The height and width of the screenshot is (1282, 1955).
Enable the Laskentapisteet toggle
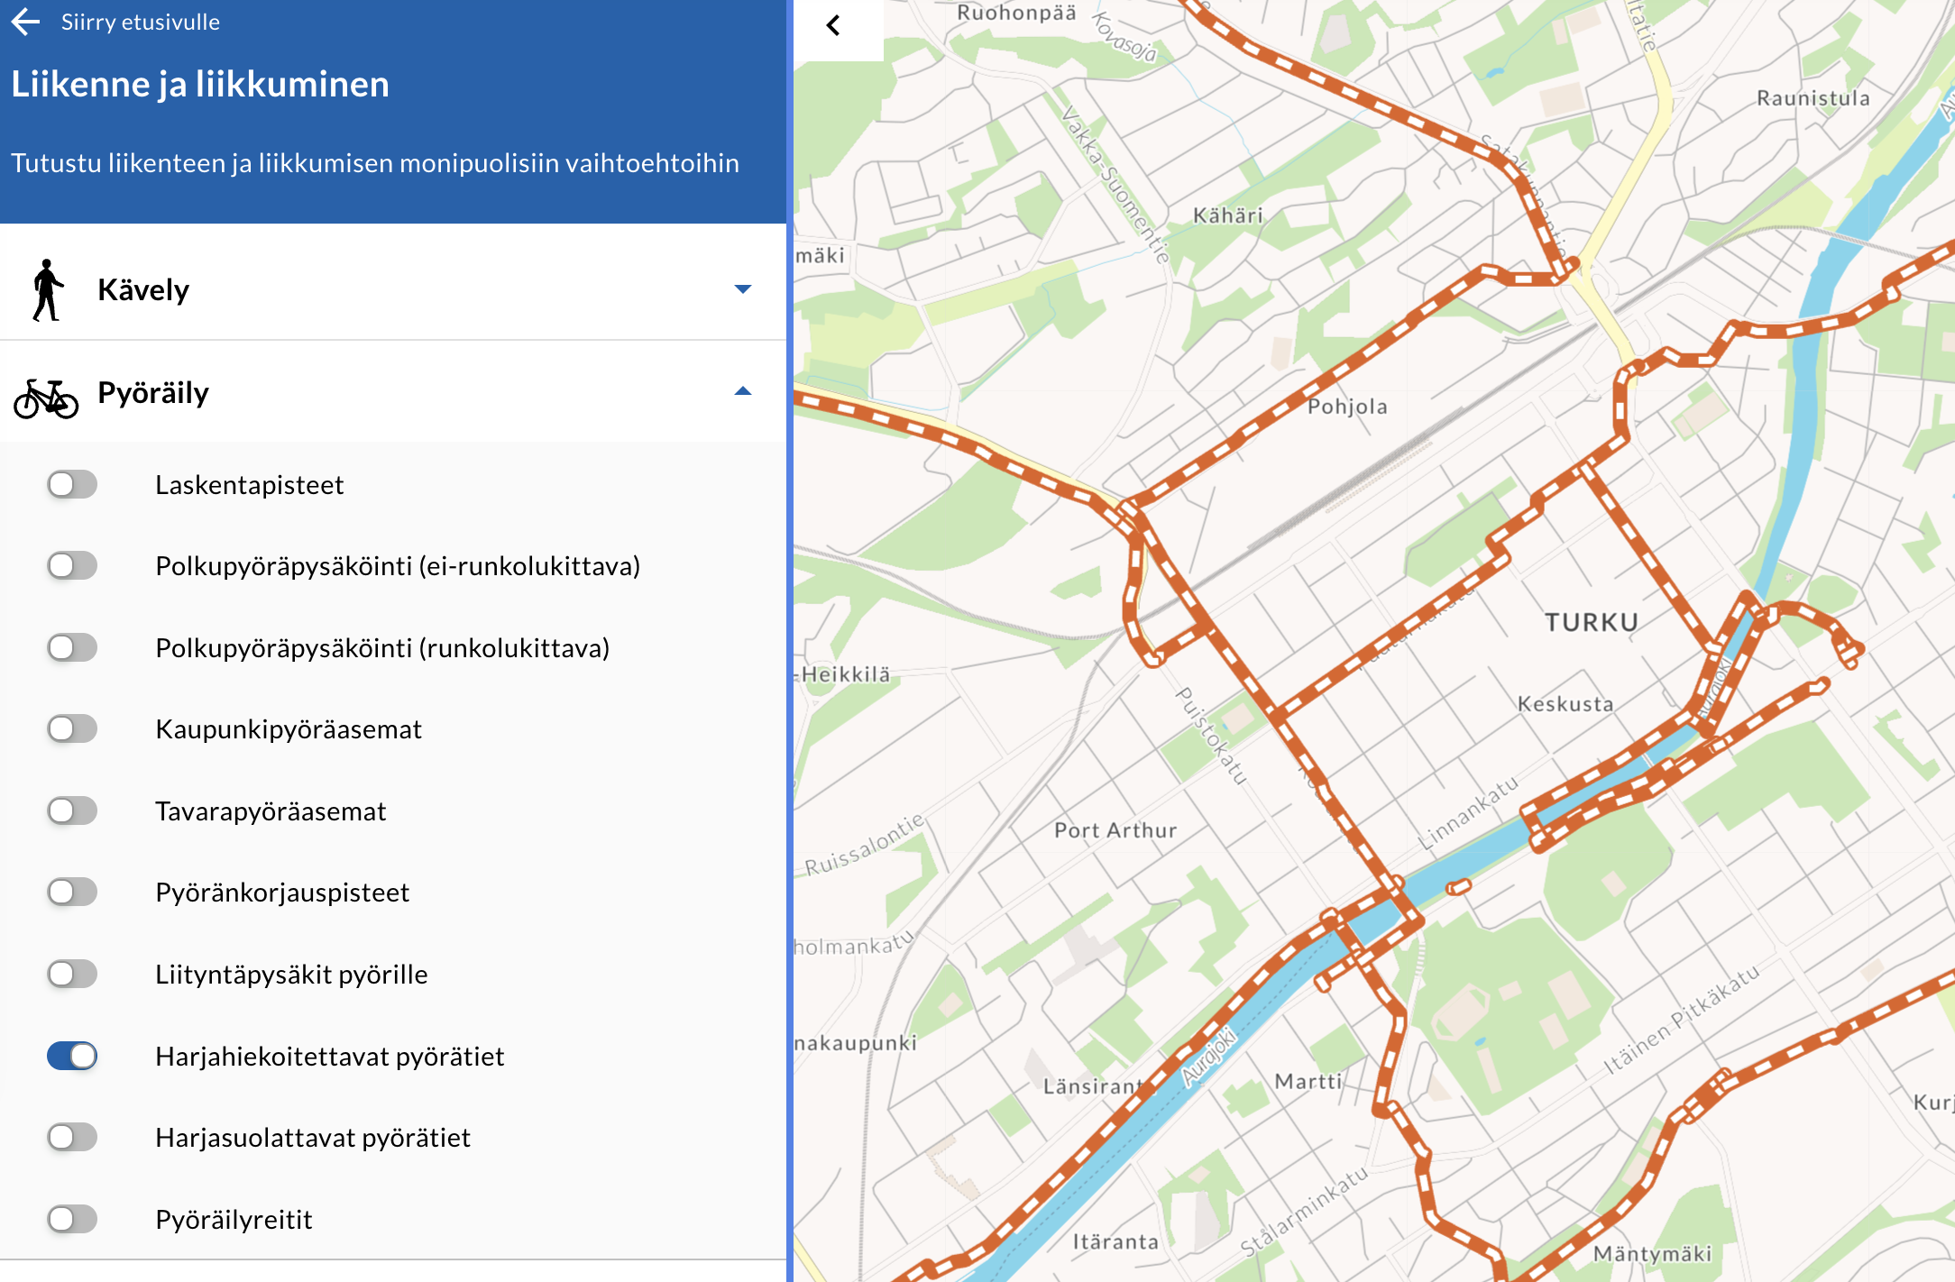72,485
